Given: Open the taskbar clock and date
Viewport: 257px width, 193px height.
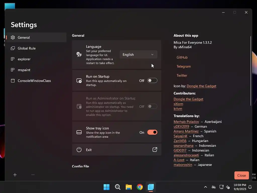Looking at the screenshot, I should point(240,187).
